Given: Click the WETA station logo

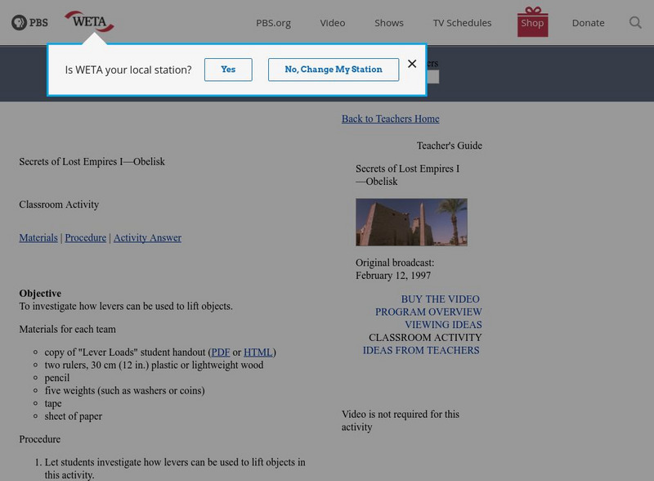Looking at the screenshot, I should [89, 21].
